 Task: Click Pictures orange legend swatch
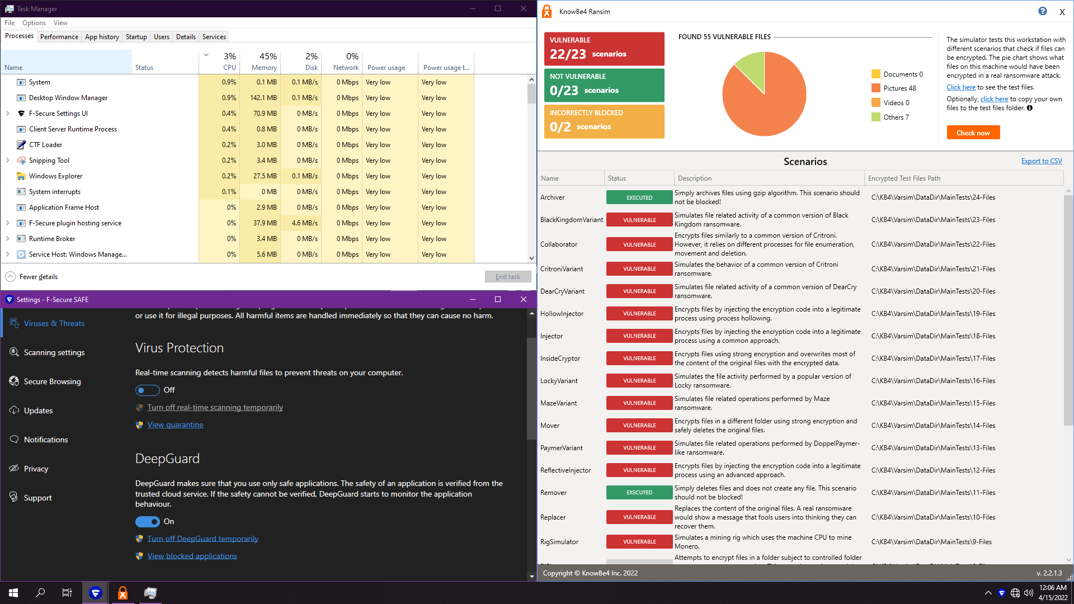(876, 88)
